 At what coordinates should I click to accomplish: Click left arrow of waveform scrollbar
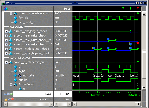pyautogui.click(x=75, y=104)
